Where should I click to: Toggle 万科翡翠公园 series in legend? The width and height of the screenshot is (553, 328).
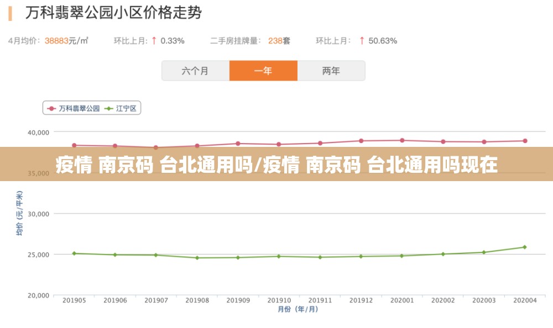tap(74, 109)
